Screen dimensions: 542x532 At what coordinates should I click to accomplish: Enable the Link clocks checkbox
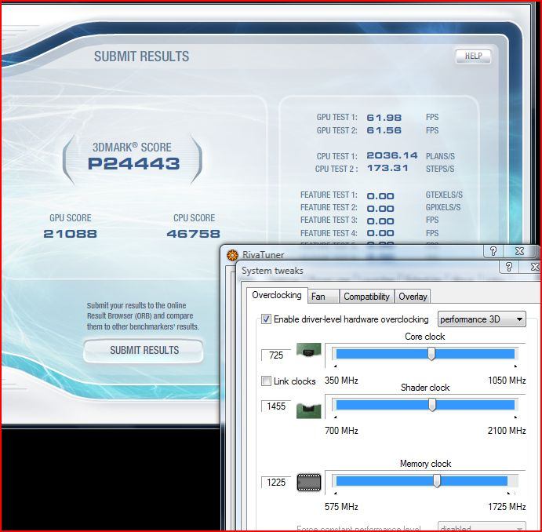tap(266, 381)
